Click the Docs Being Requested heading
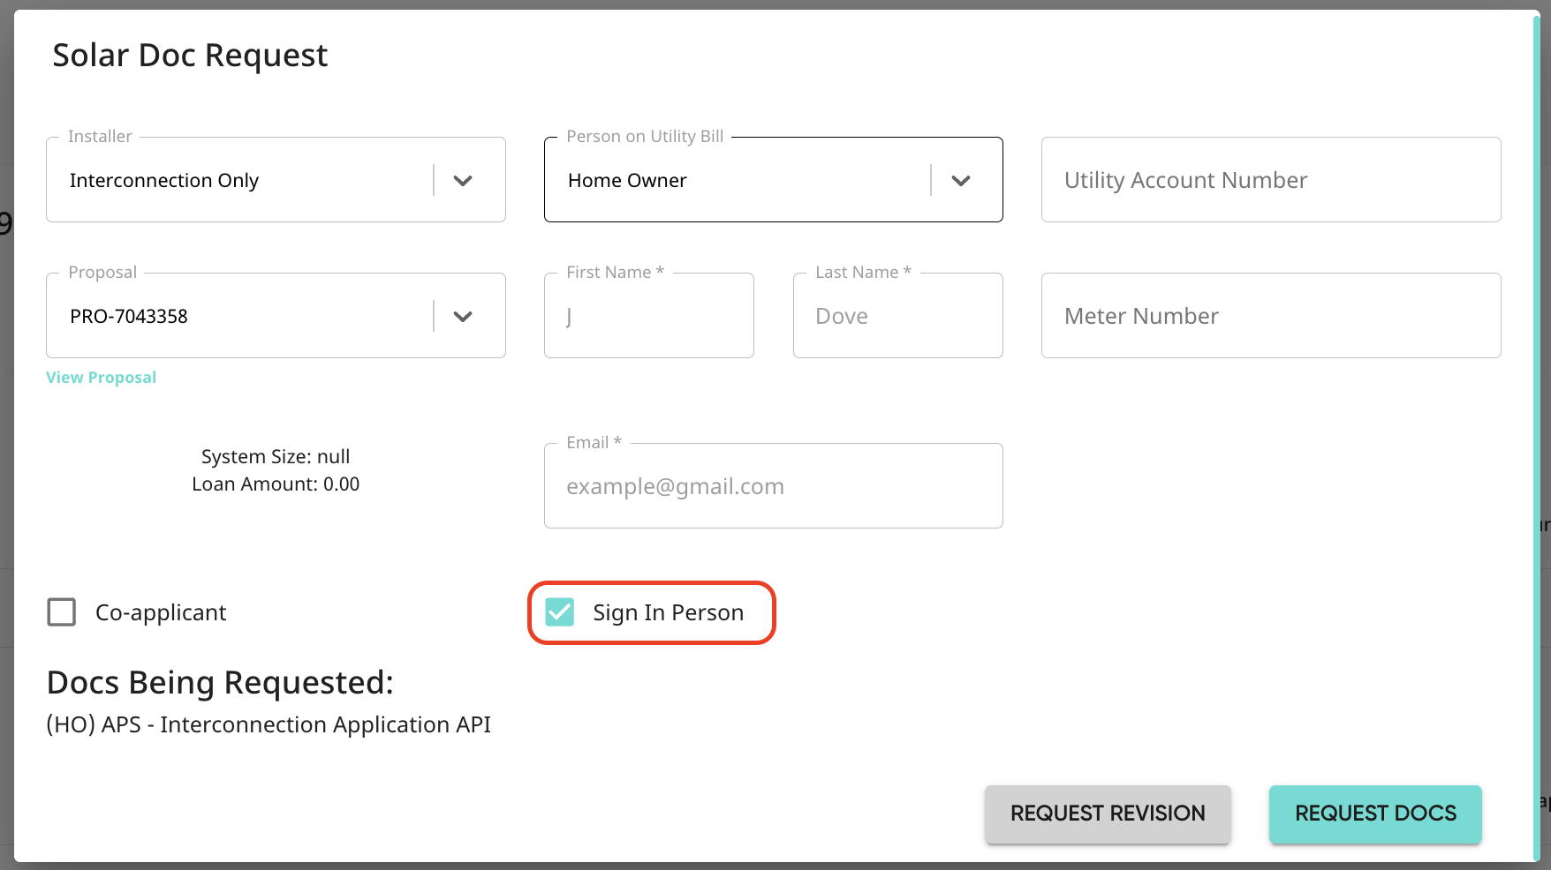The width and height of the screenshot is (1551, 870). click(220, 681)
